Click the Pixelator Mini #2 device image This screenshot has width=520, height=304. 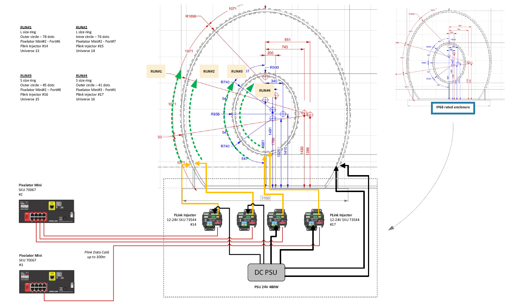tap(47, 211)
